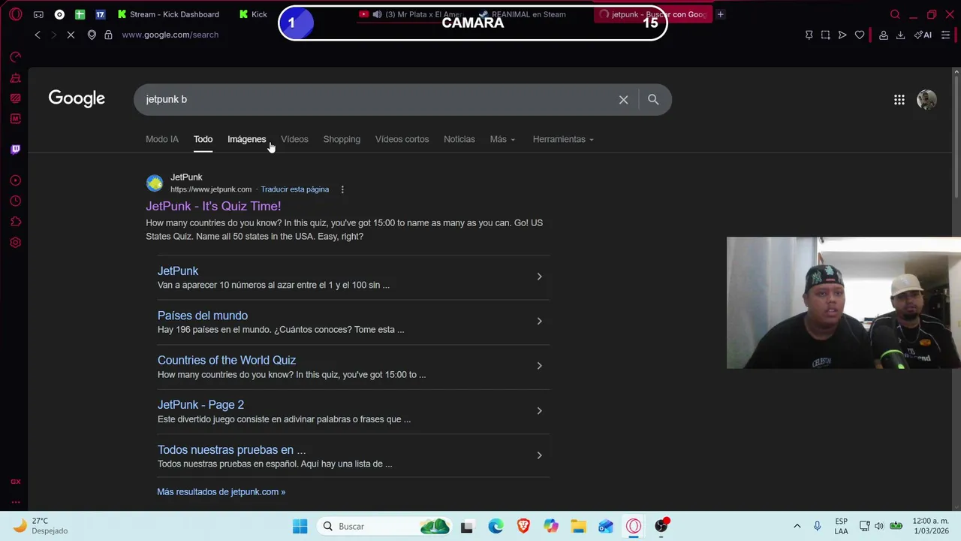This screenshot has height=541, width=961.
Task: Select the Videos search tab
Action: pos(294,139)
